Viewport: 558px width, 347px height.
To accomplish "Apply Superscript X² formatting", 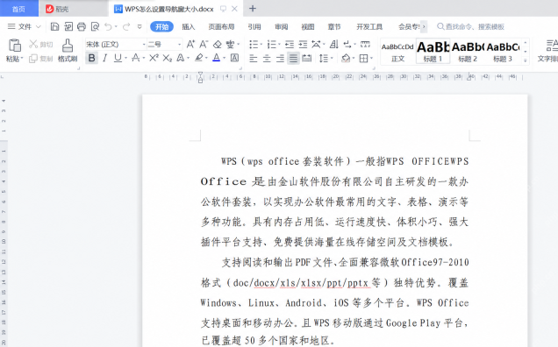I will click(x=154, y=58).
